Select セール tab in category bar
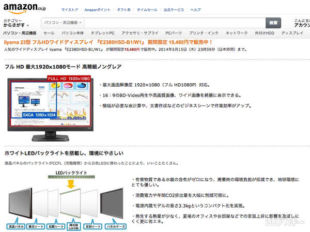Viewport: 310px width, 232px height. [x=49, y=33]
